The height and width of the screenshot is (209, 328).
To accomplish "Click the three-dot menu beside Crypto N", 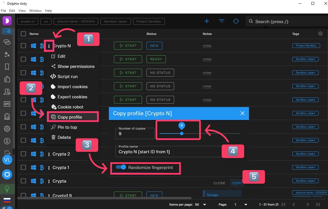I will pos(49,46).
